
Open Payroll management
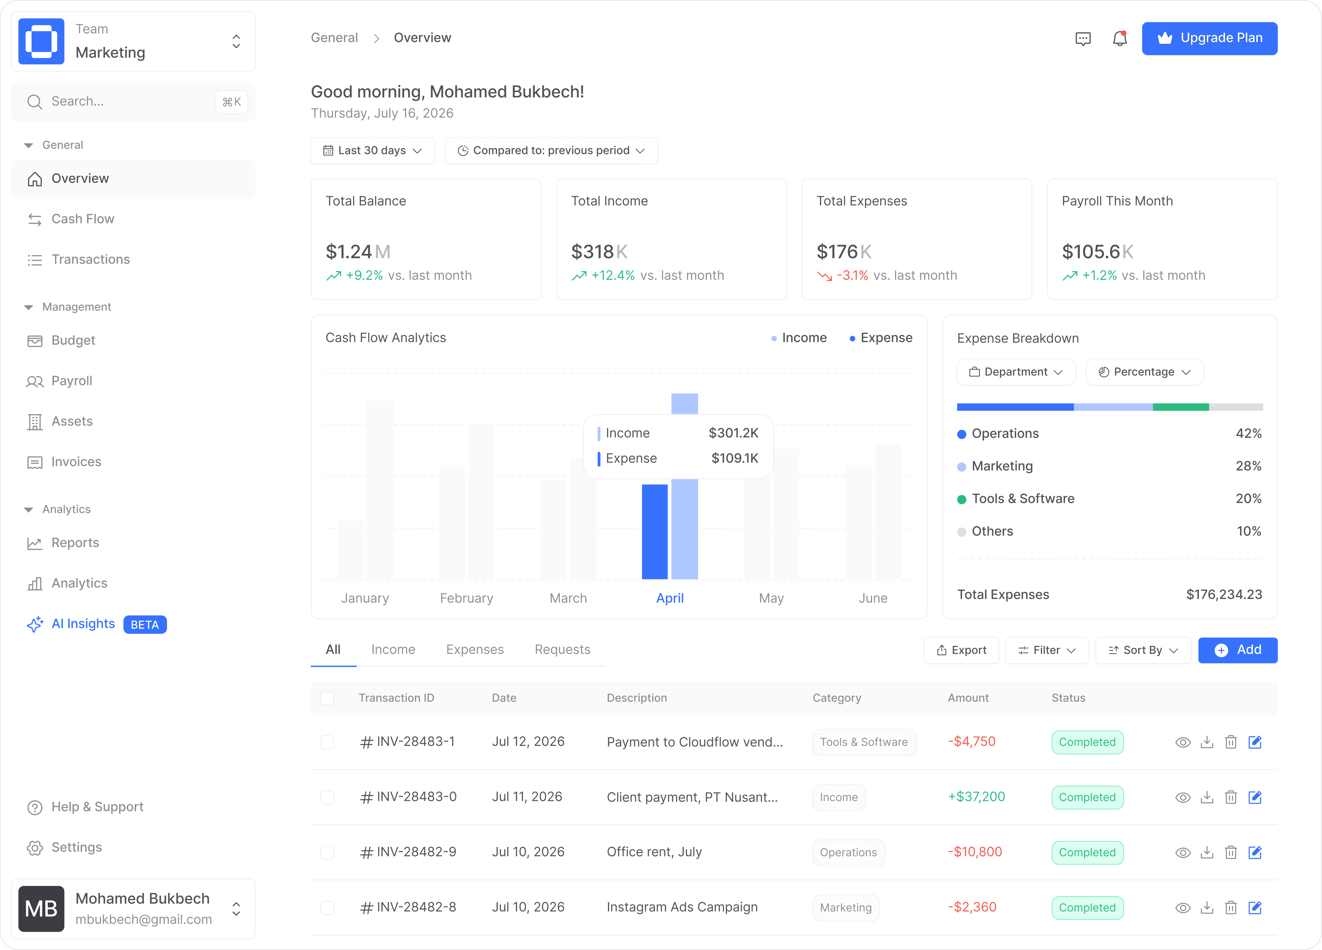133,381
